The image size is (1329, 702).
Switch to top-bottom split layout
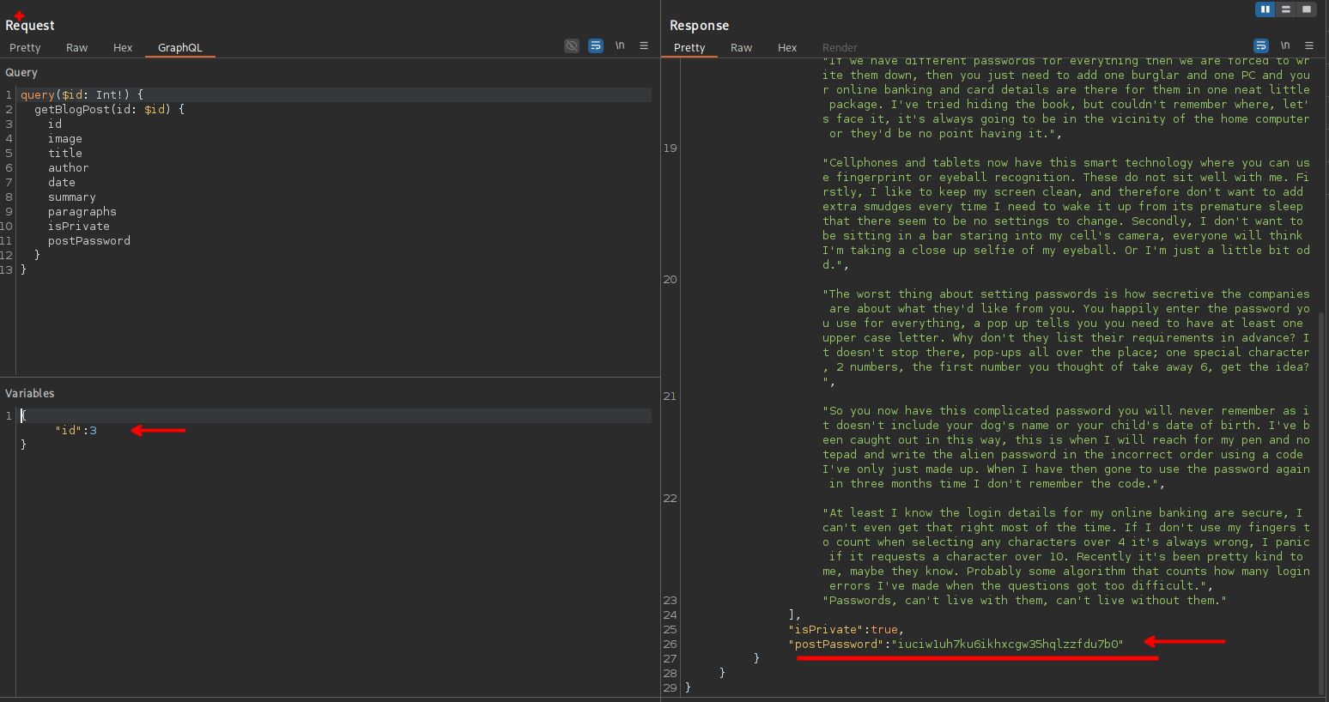[1285, 9]
